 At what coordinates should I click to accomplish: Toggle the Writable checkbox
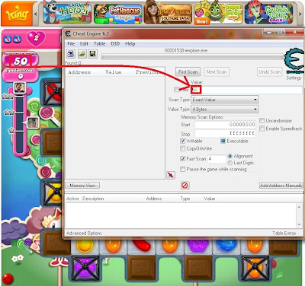pyautogui.click(x=182, y=141)
